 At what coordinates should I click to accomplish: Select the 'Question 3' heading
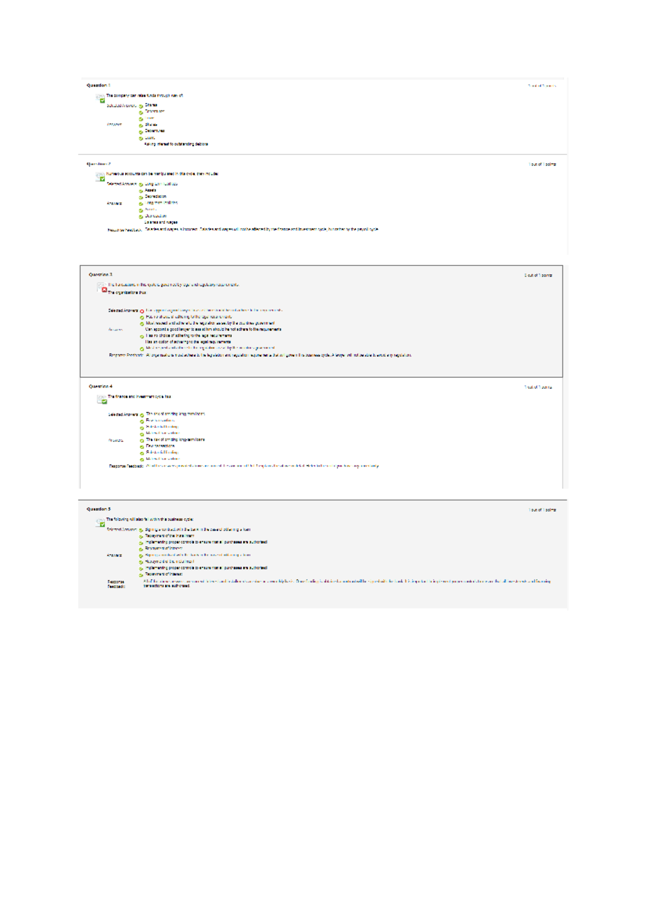[x=100, y=275]
